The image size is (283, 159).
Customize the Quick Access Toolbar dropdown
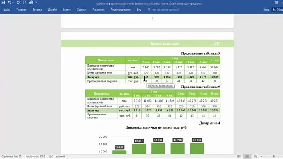coord(36,3)
